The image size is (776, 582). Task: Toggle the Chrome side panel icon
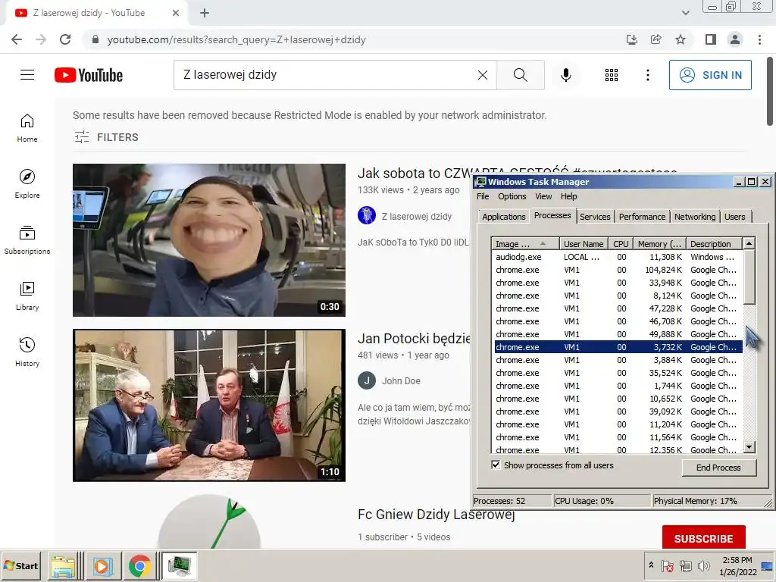pos(711,39)
